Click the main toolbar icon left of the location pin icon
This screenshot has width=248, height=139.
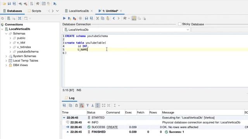(x=44, y=3)
